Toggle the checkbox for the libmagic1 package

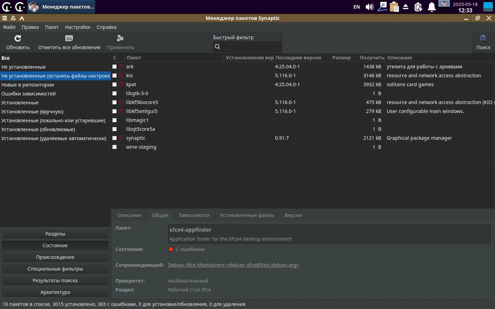coord(115,120)
